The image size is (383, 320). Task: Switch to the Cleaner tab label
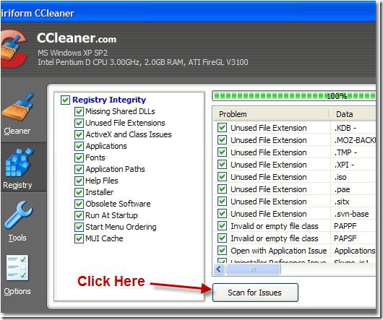pos(17,131)
